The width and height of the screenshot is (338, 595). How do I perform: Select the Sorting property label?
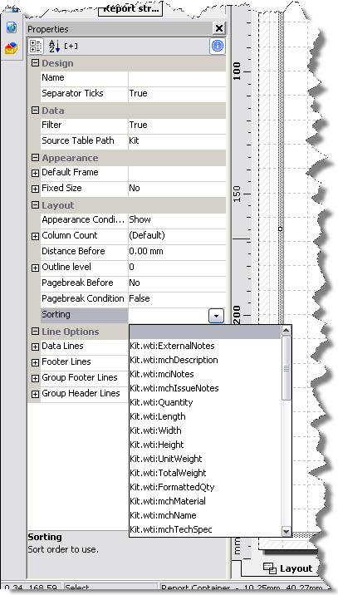pos(84,315)
